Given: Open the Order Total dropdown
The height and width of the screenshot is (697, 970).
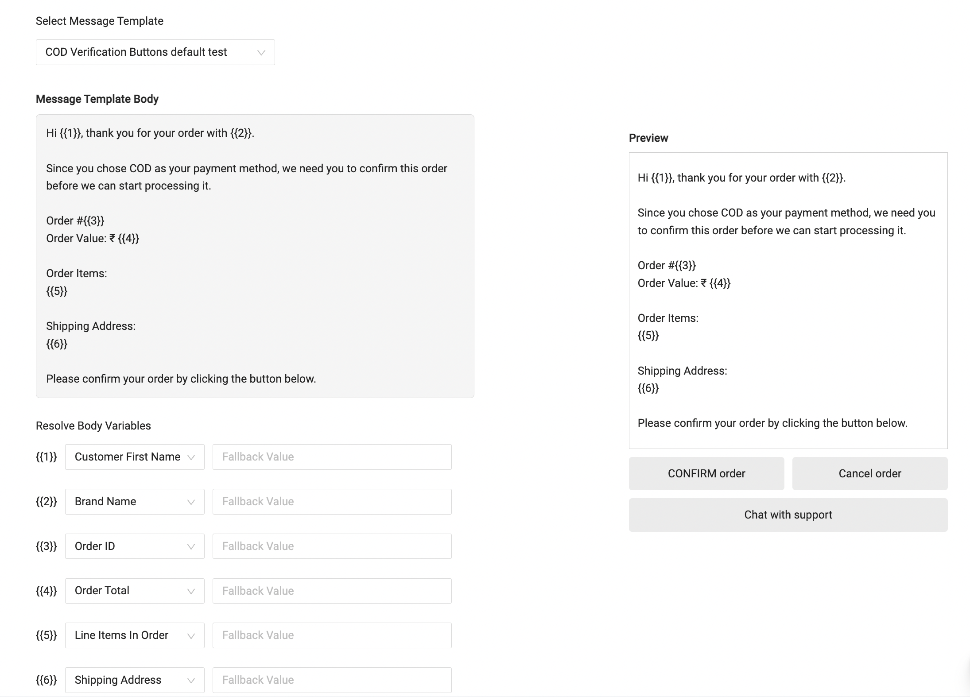Looking at the screenshot, I should [x=134, y=591].
